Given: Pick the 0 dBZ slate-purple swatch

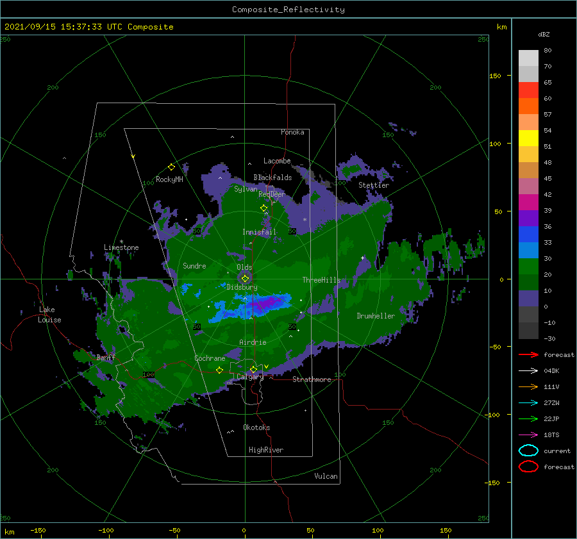Looking at the screenshot, I should 528,299.
